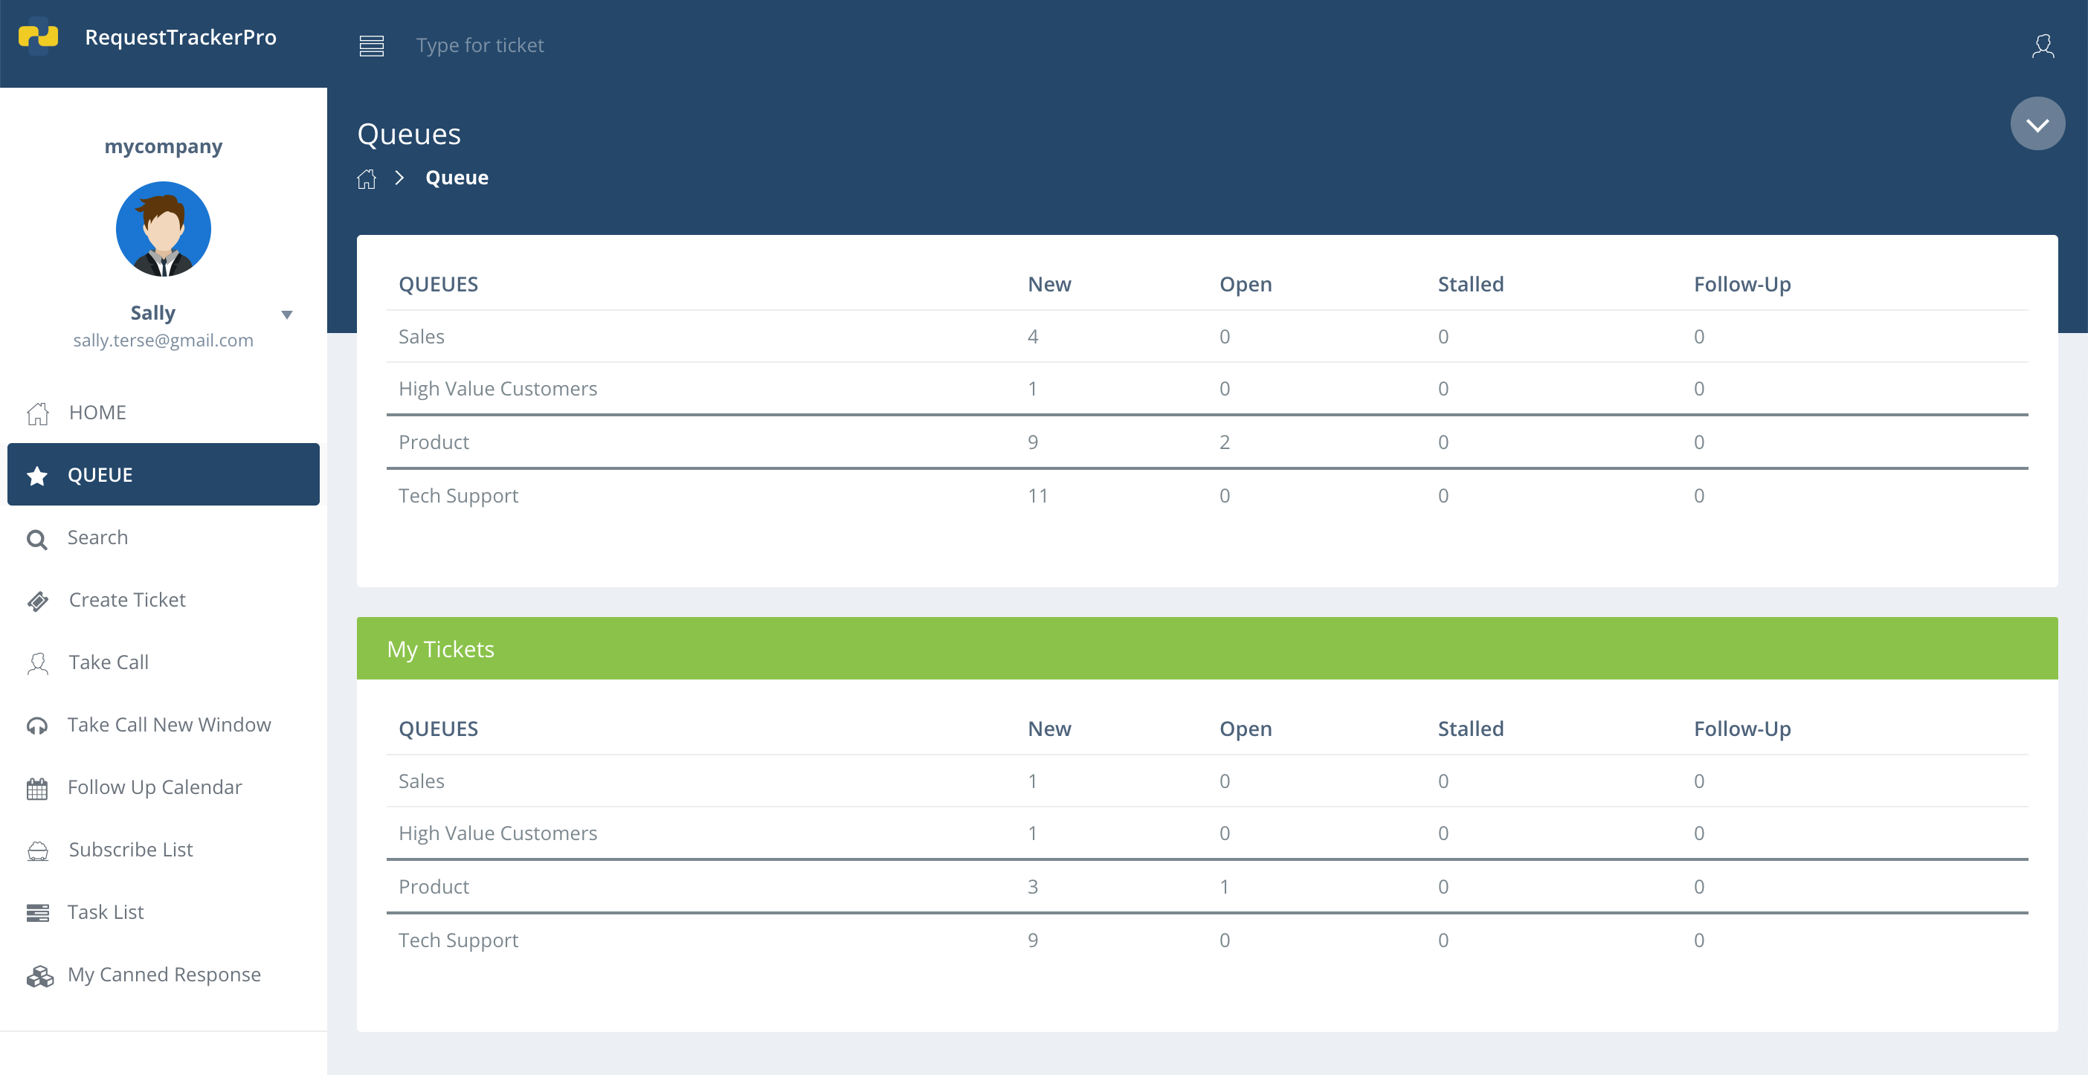
Task: Open Task List menu item
Action: coord(163,911)
